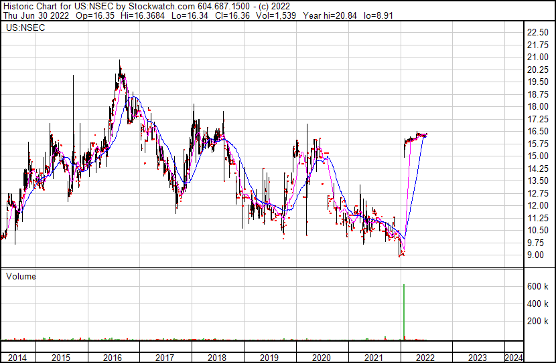Screen dimensions: 556x363
Task: Click the US:NSEC ticker label in chart
Action: coord(21,28)
